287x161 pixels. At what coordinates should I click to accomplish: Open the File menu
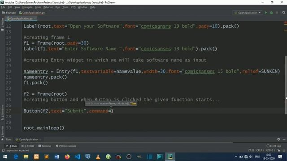3,7
